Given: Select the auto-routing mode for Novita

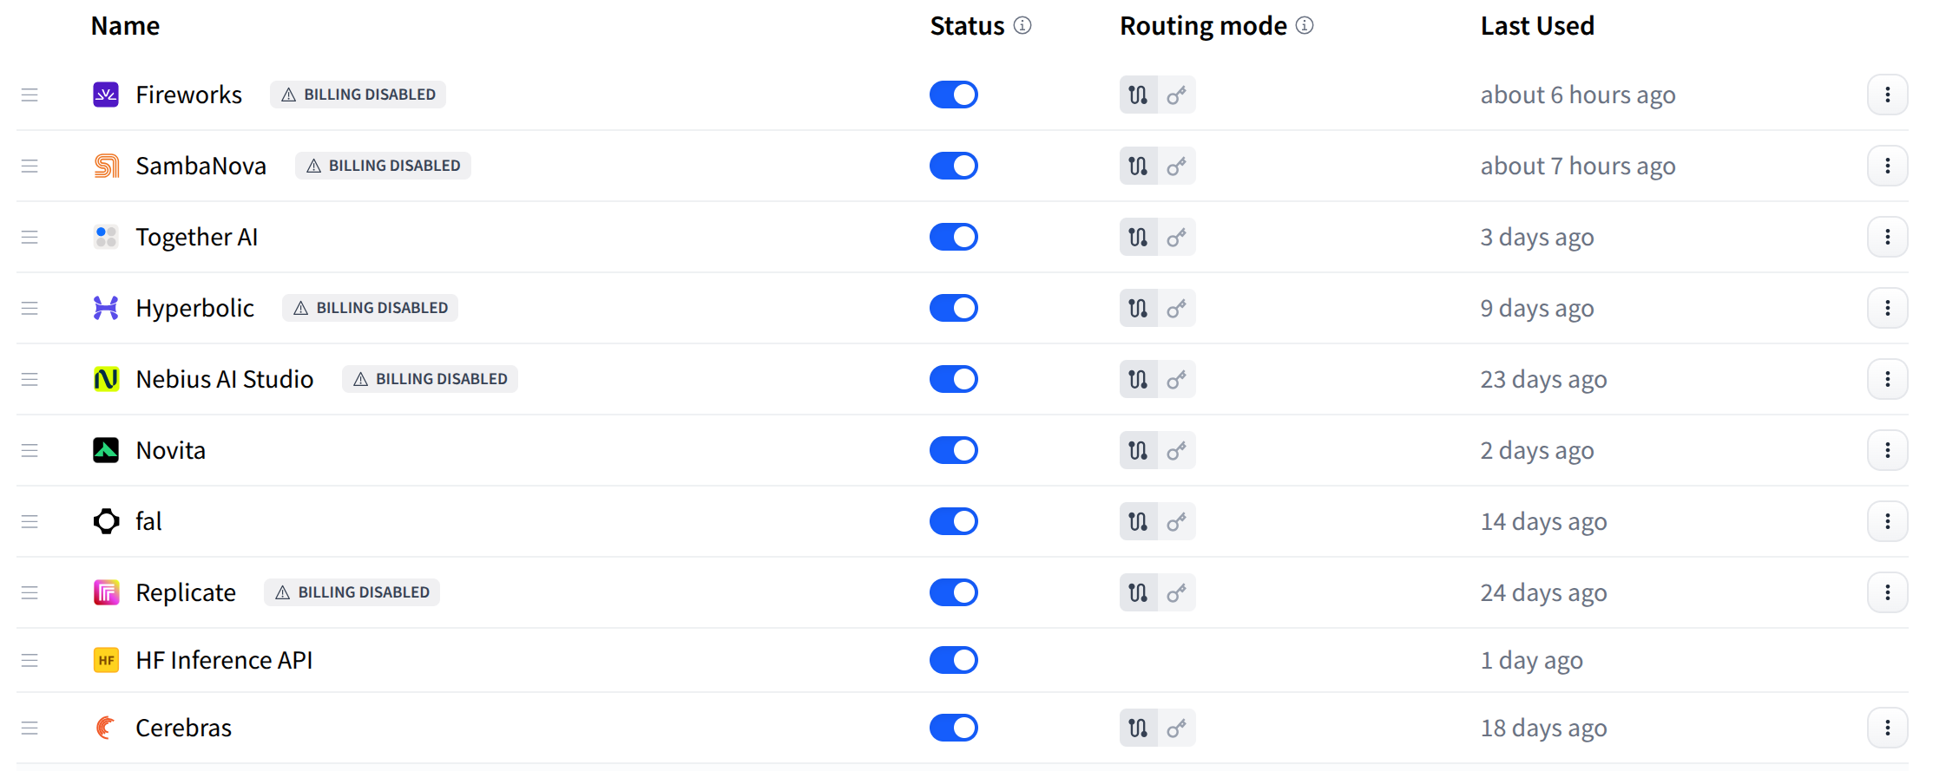Looking at the screenshot, I should (x=1138, y=450).
